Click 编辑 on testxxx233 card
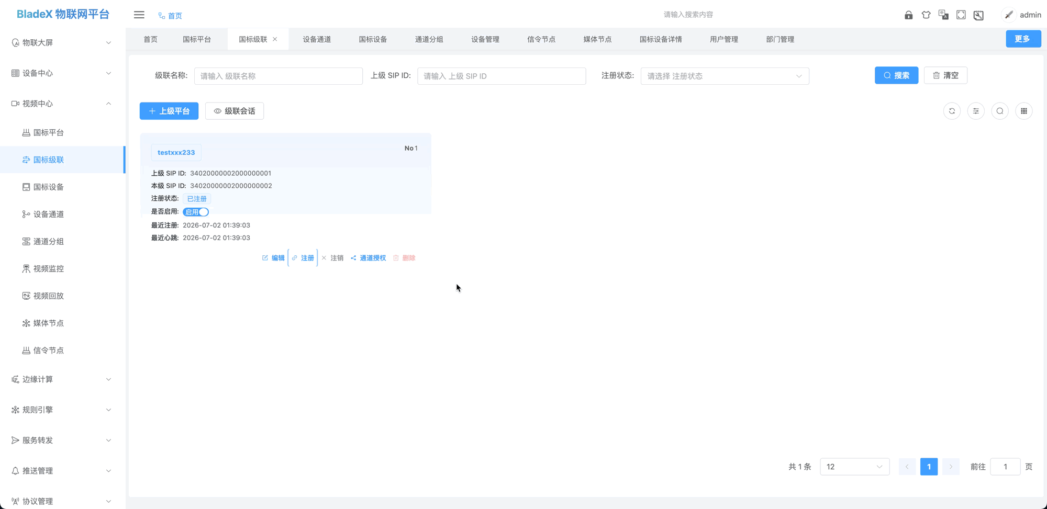1047x509 pixels. (x=273, y=258)
